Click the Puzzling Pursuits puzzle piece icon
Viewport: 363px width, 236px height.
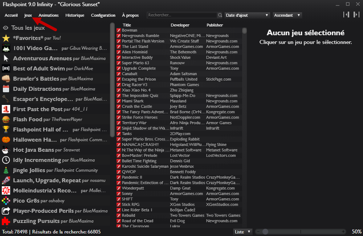point(6,221)
